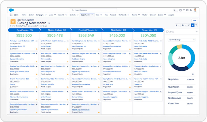Open the notifications bell

click(x=191, y=10)
